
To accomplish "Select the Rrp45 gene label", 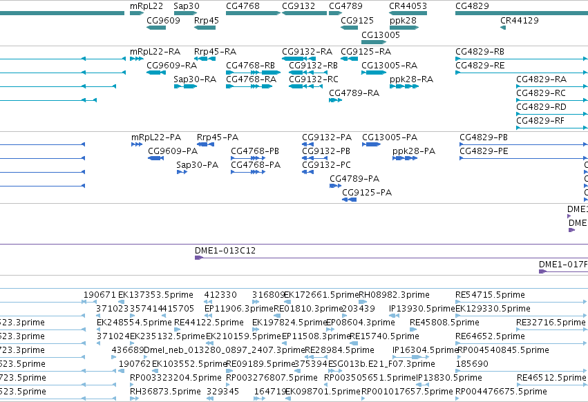I will click(x=207, y=20).
